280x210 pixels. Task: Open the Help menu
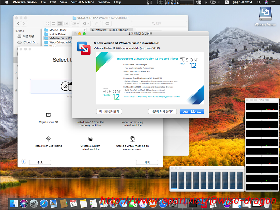[118, 2]
